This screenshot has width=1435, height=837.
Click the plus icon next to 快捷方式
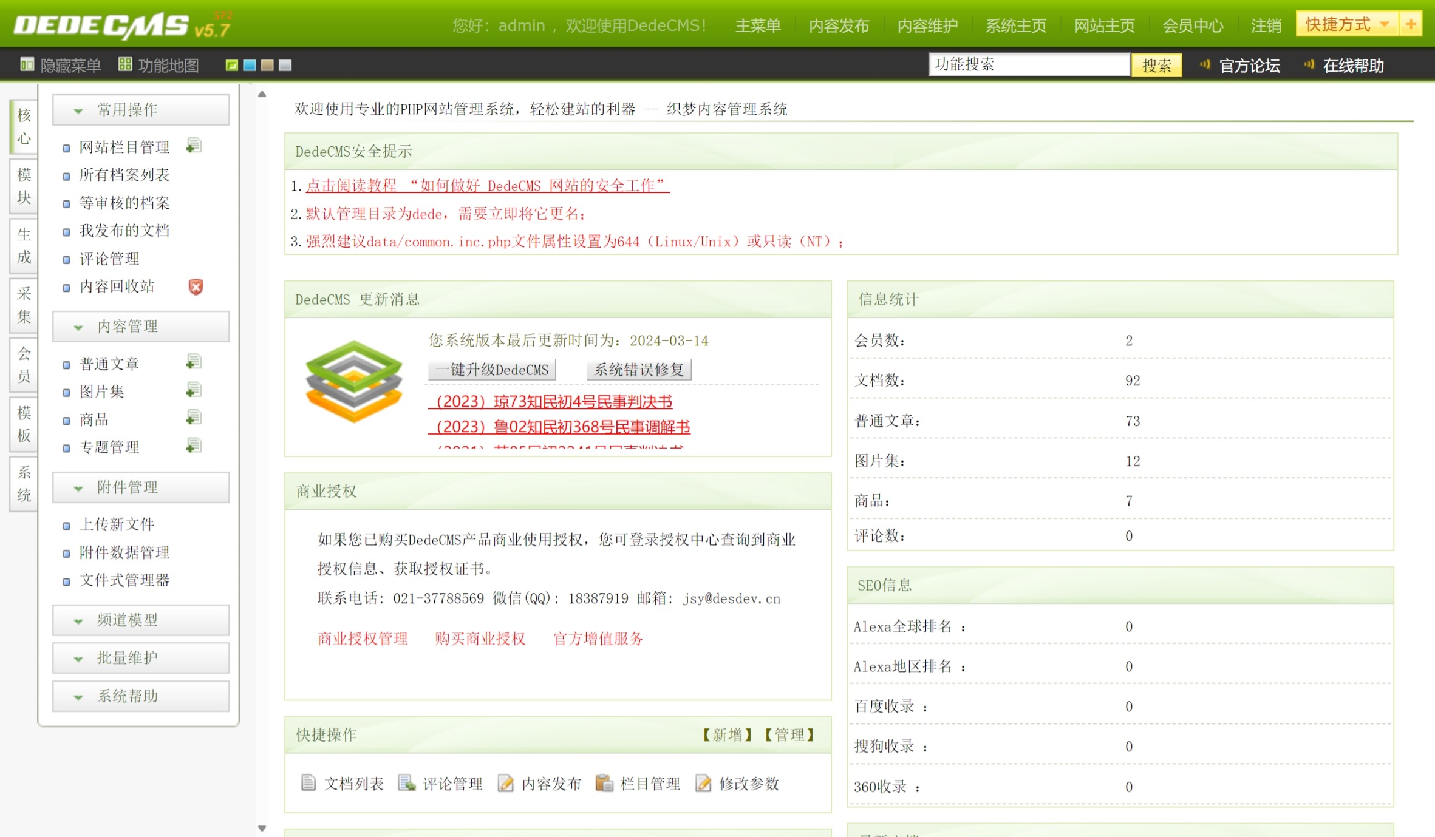pos(1411,24)
